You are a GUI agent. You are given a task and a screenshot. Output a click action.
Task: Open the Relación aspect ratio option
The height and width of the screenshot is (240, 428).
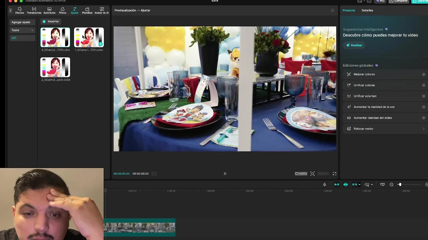(x=323, y=174)
